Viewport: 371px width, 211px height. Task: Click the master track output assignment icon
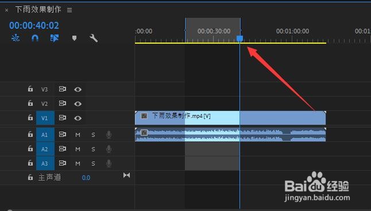126,175
